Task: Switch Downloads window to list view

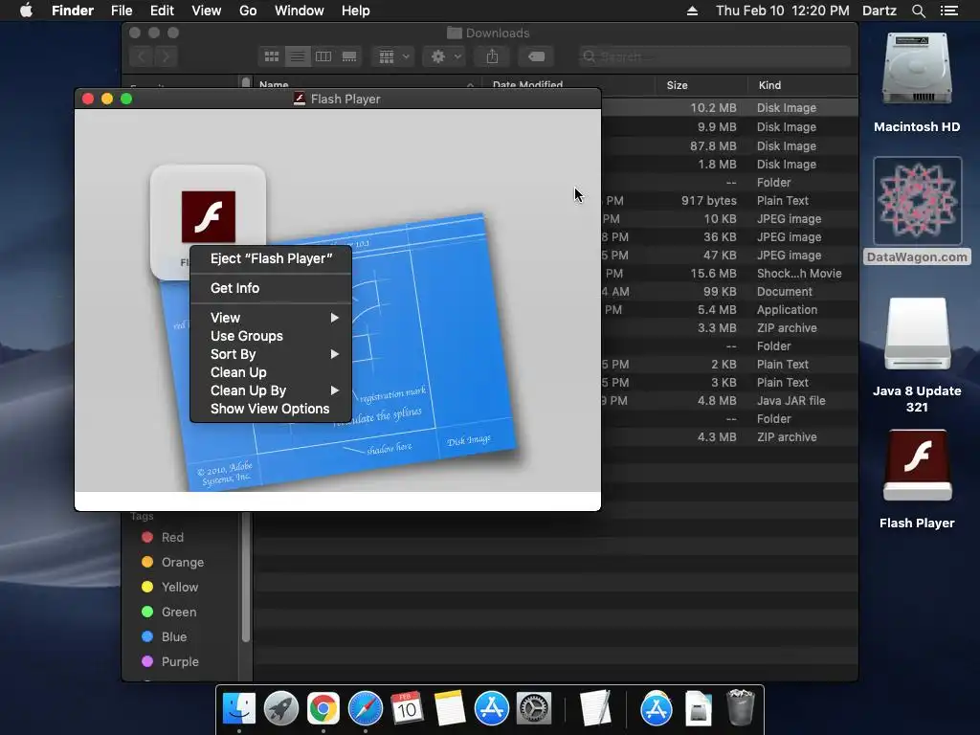Action: pyautogui.click(x=298, y=56)
